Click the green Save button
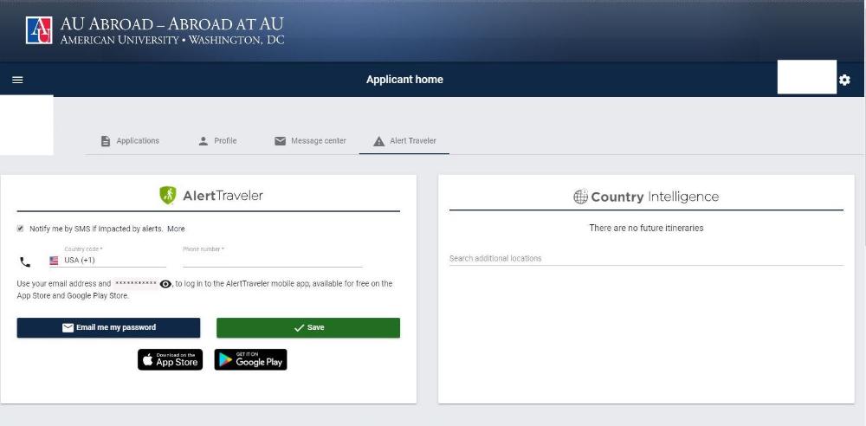866x426 pixels. (308, 327)
